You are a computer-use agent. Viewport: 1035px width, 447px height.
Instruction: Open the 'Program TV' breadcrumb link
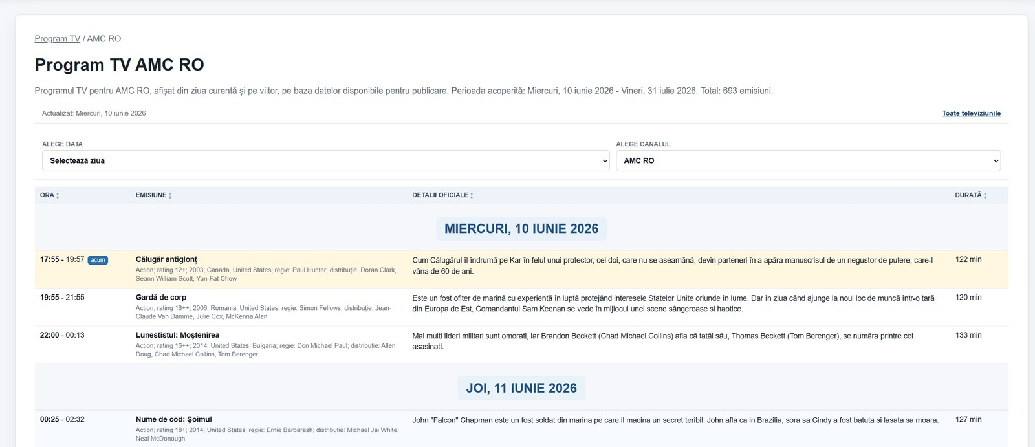[58, 39]
